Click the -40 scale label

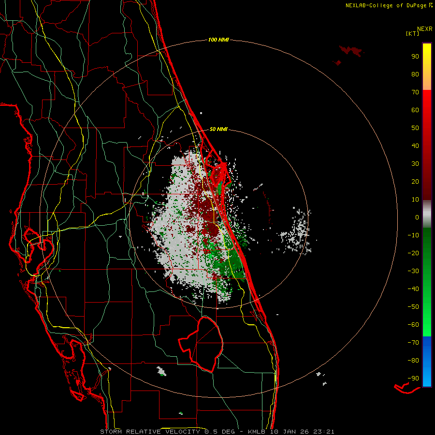point(413,289)
